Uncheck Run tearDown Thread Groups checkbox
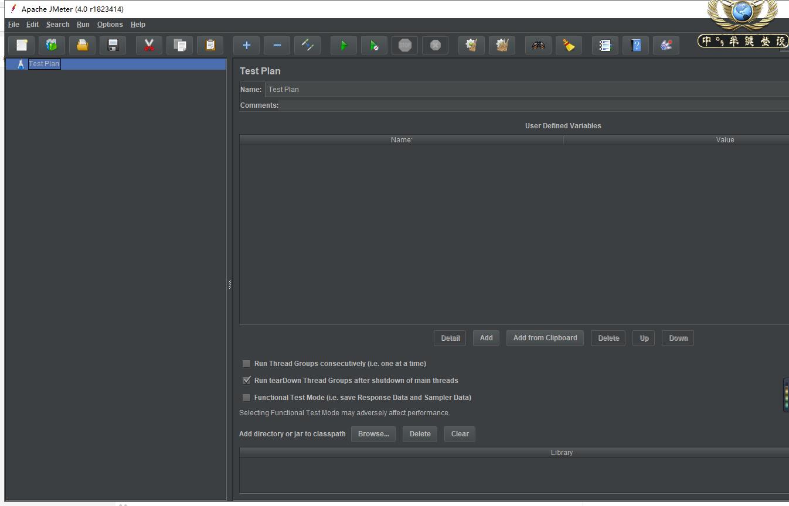Viewport: 789px width, 506px height. 247,381
